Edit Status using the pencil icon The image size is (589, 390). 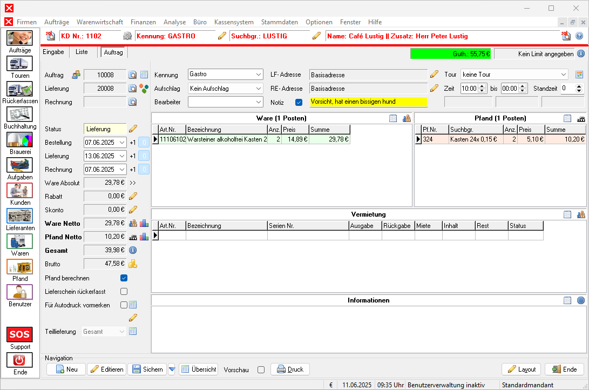(x=133, y=129)
